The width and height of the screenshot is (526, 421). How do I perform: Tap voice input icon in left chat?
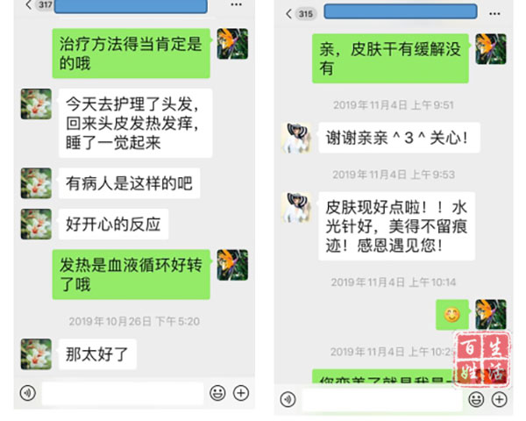click(x=28, y=392)
